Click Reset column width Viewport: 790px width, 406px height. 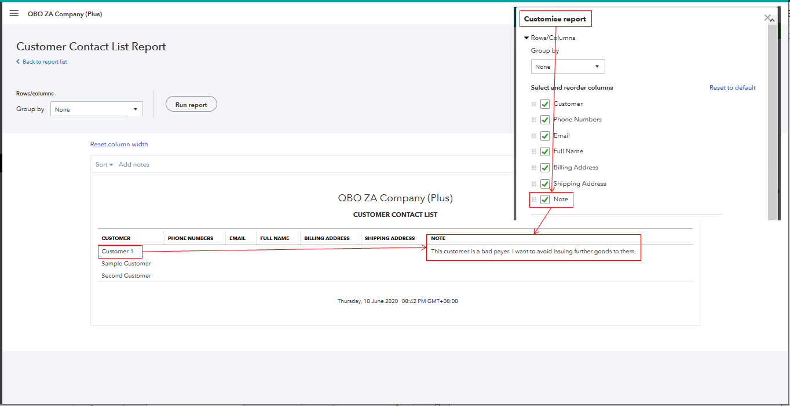[119, 143]
